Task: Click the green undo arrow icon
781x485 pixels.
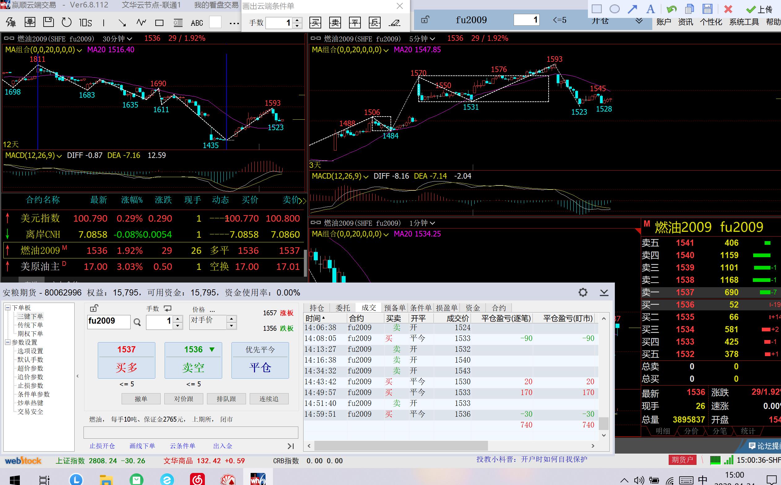Action: (x=671, y=9)
